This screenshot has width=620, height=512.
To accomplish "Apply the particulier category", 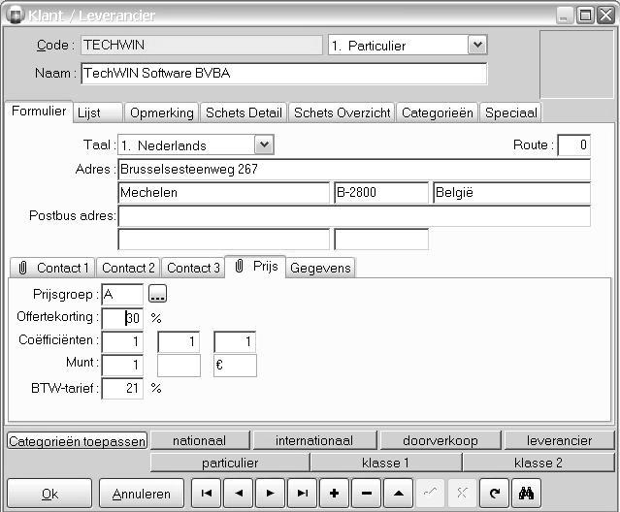I will coord(230,463).
